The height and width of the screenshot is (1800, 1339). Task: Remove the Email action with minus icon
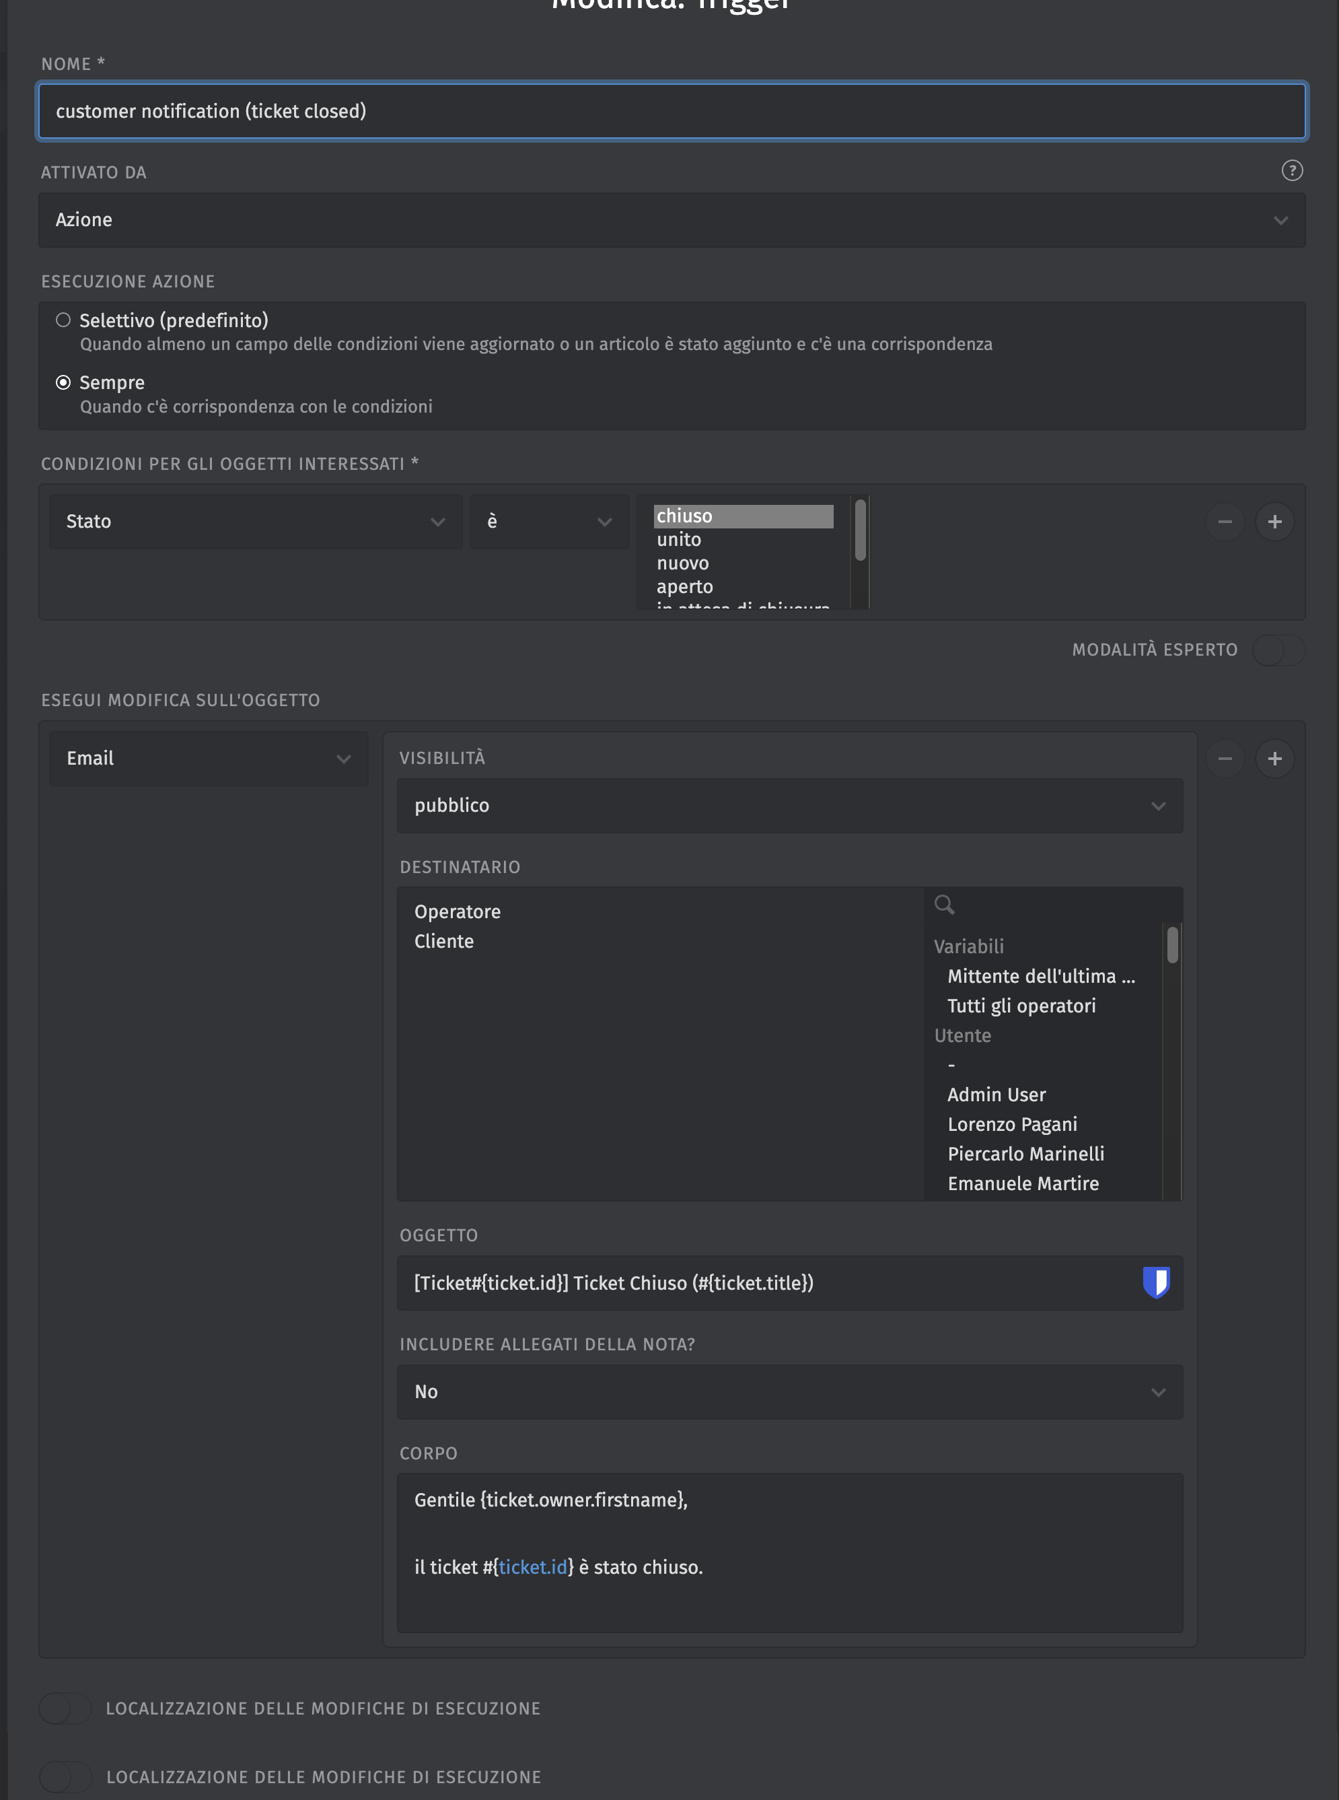click(1225, 758)
